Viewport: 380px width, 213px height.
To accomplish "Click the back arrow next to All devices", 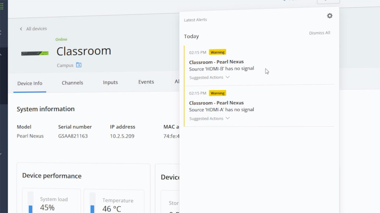I will pos(21,29).
